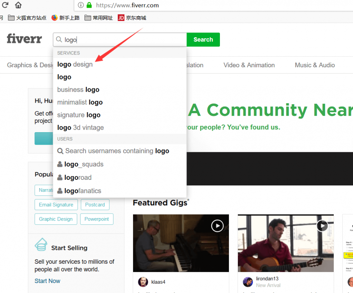Viewport: 353px width, 293px height.
Task: Choose the 'minimalist logo' suggestion
Action: [x=120, y=102]
